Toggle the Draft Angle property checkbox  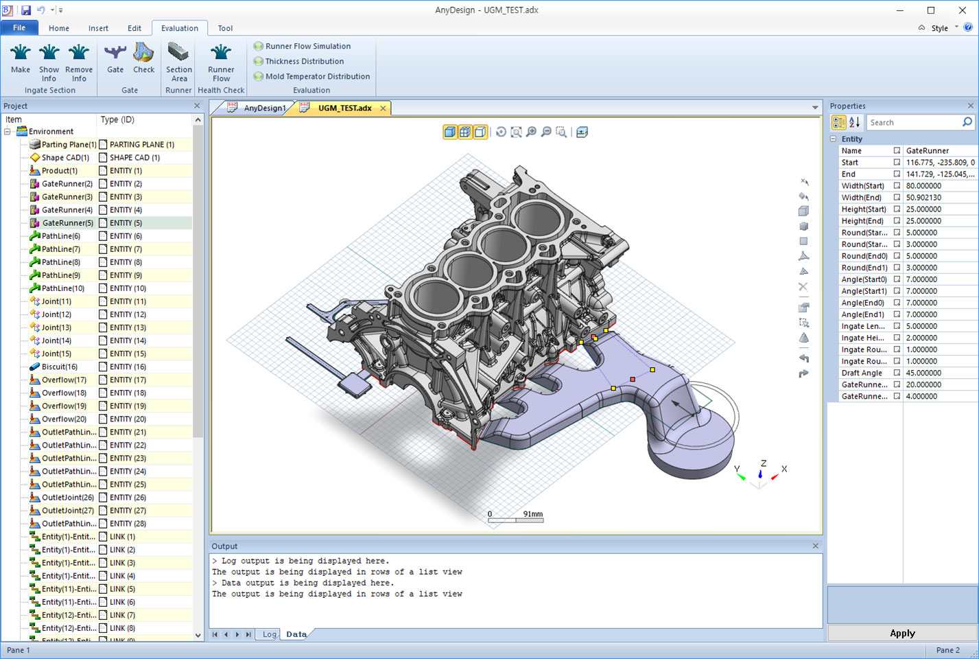tap(897, 373)
